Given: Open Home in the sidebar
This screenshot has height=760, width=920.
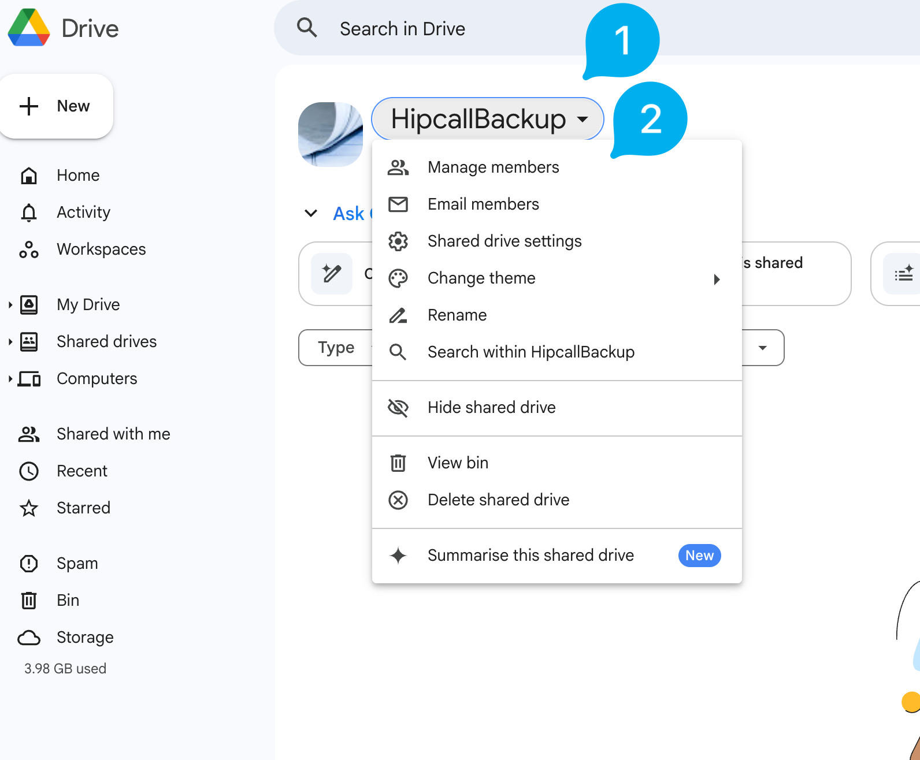Looking at the screenshot, I should pyautogui.click(x=78, y=176).
